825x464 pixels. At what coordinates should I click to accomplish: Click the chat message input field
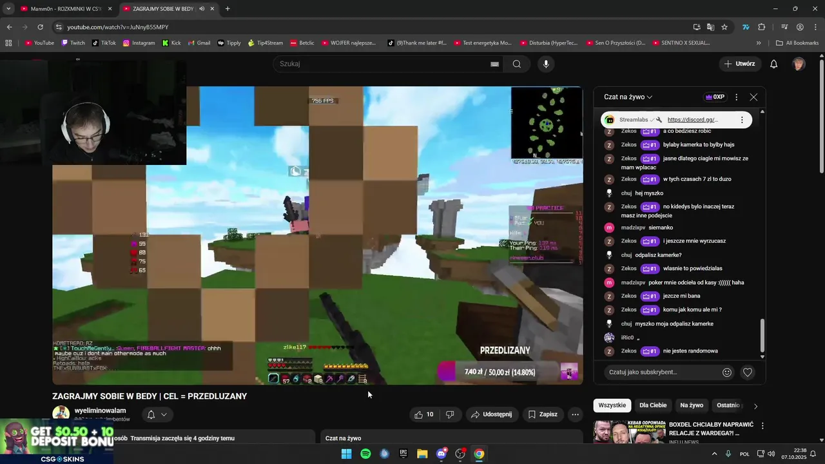click(663, 372)
